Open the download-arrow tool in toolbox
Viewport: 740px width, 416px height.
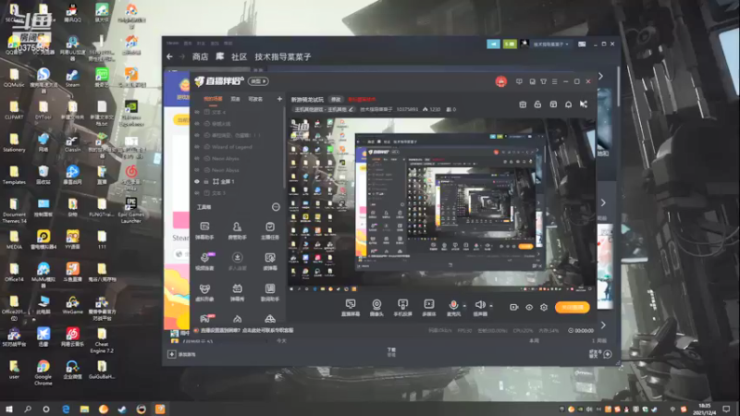click(237, 262)
